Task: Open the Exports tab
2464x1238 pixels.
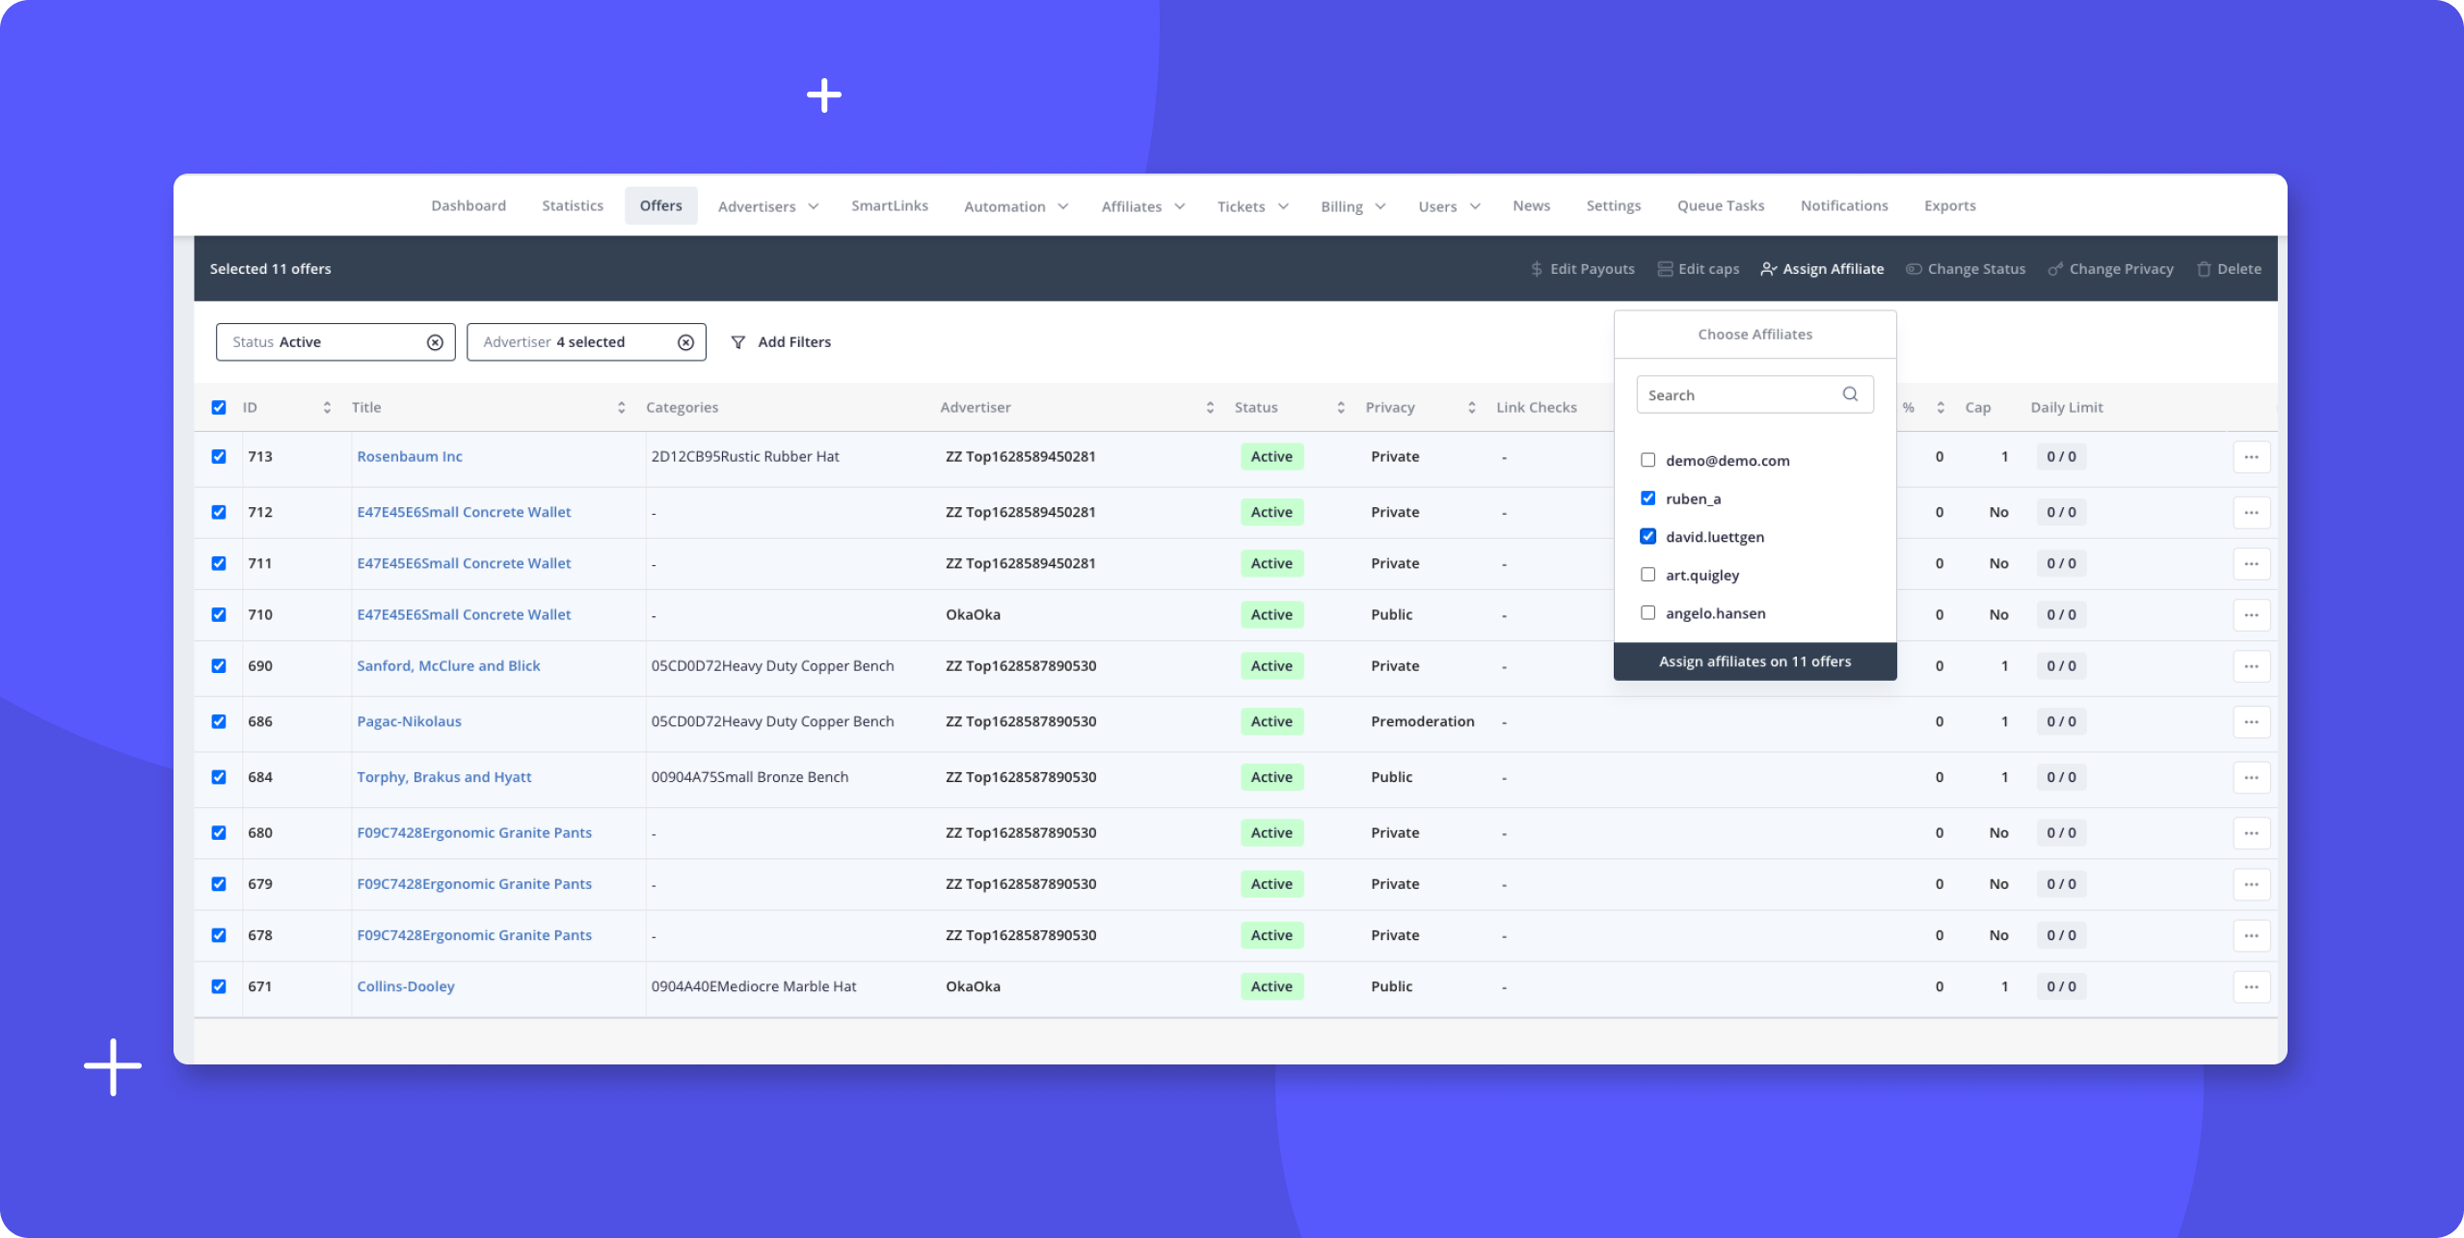Action: point(1949,206)
